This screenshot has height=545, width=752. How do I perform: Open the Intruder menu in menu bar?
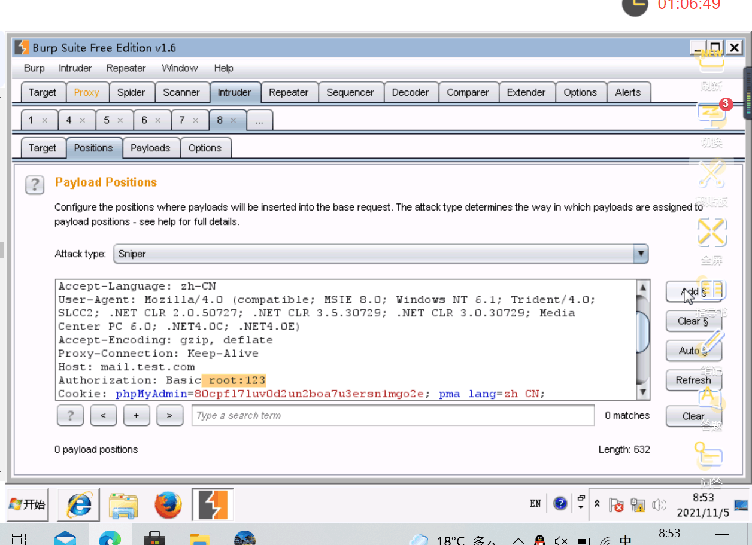point(75,68)
